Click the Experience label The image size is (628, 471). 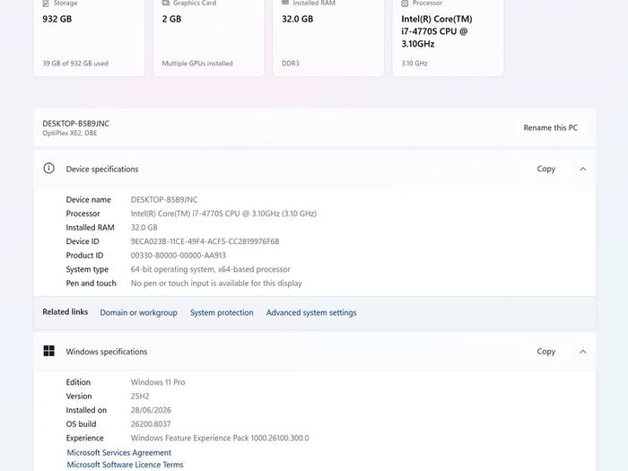click(x=84, y=438)
